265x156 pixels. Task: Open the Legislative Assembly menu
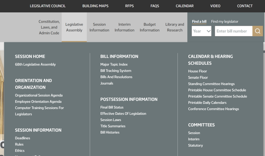74,27
